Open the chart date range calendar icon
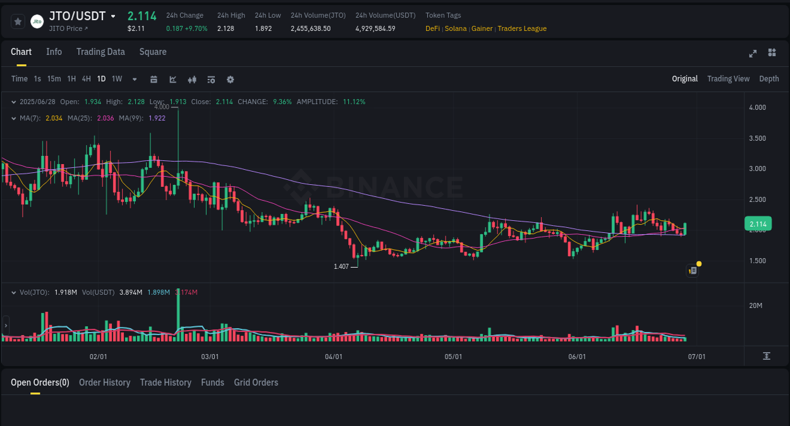 point(154,79)
